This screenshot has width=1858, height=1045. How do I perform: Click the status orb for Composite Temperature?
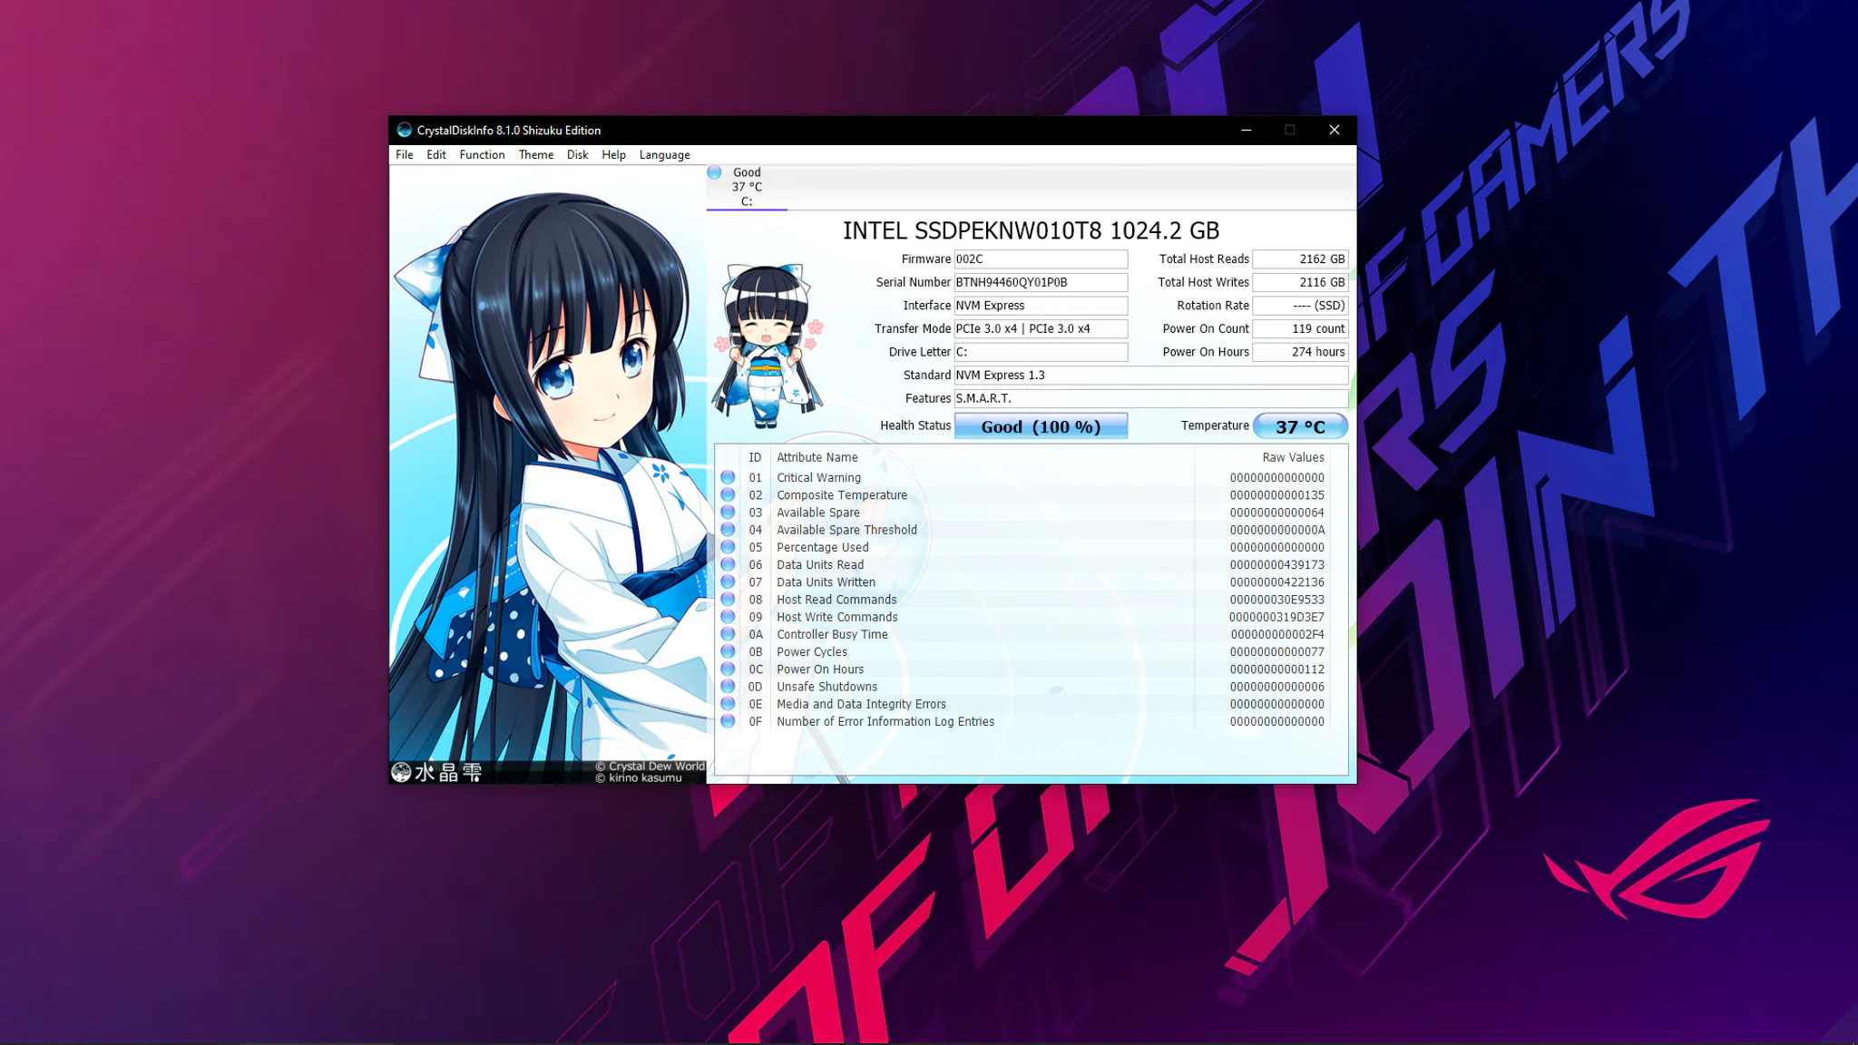point(728,494)
